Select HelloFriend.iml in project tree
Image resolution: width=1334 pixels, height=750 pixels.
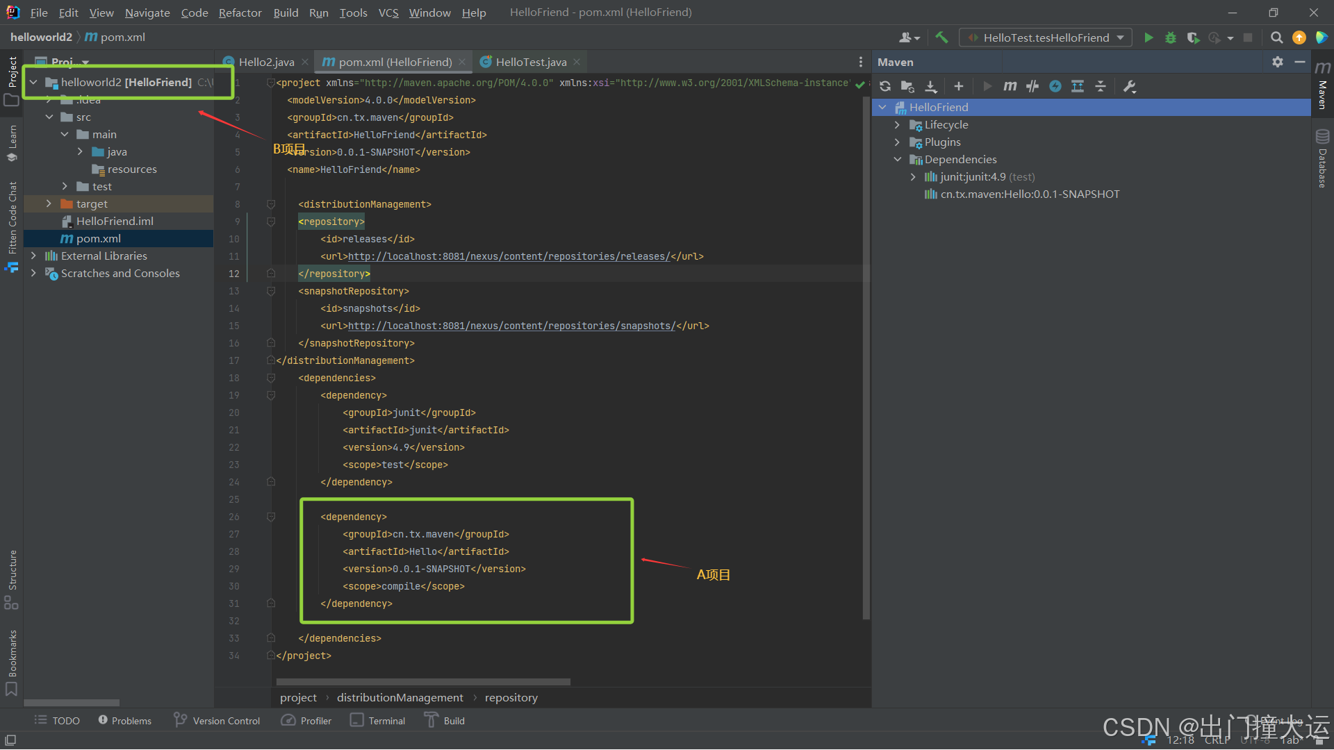115,221
